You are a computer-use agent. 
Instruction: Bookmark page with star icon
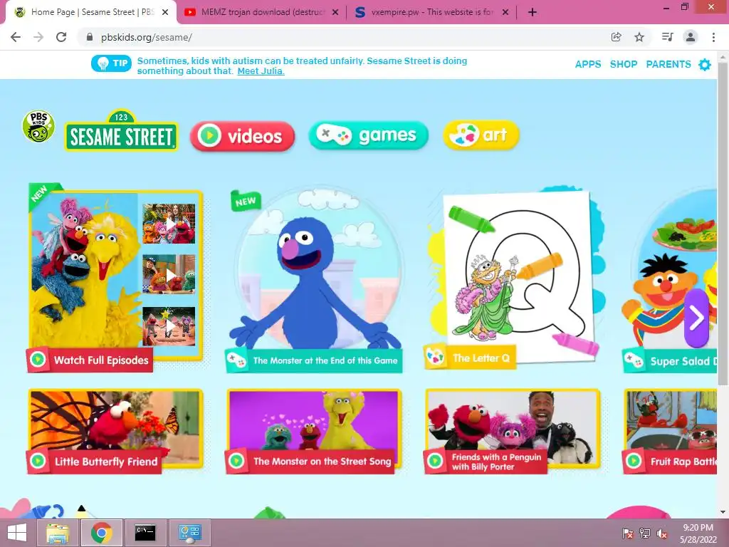click(639, 37)
